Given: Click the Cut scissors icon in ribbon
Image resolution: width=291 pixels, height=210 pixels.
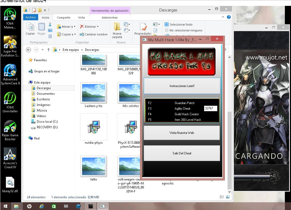Looking at the screenshot, I should tap(50, 24).
